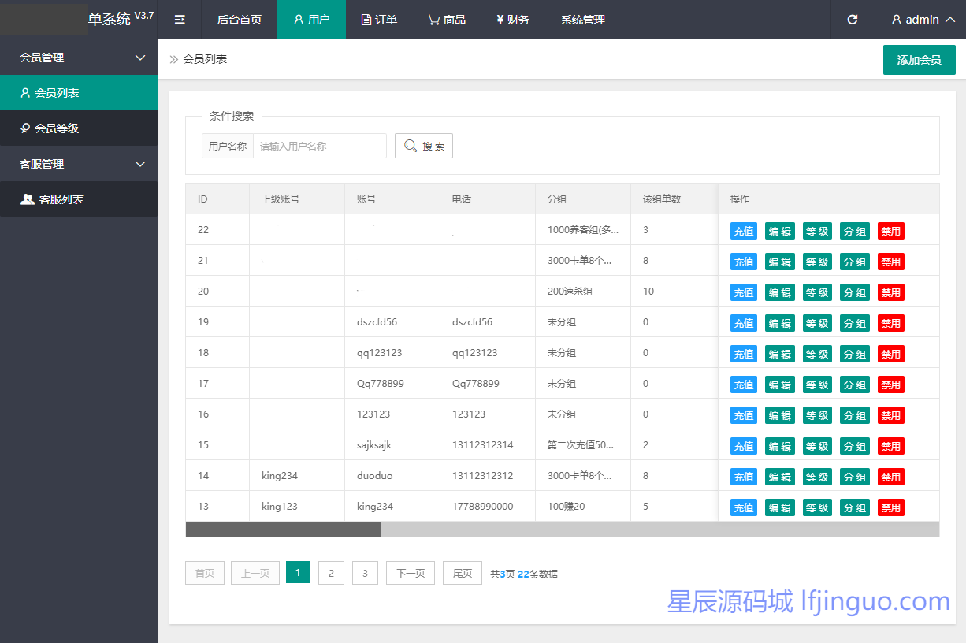Click the refresh icon in top bar

coord(852,20)
